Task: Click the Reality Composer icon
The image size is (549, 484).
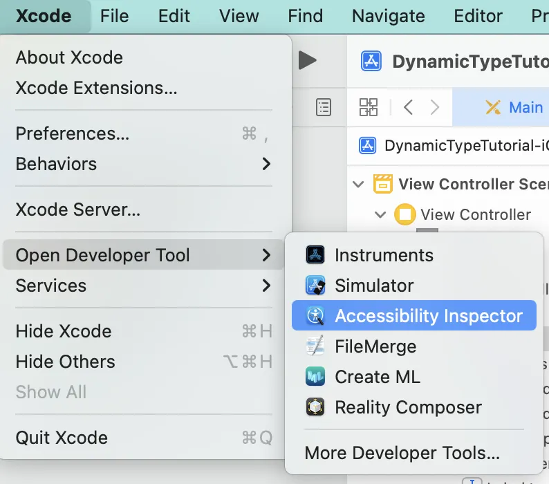Action: coord(315,407)
